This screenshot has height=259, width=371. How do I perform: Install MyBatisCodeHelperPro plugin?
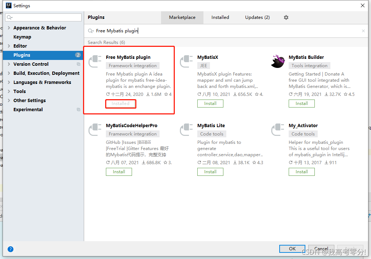119,172
